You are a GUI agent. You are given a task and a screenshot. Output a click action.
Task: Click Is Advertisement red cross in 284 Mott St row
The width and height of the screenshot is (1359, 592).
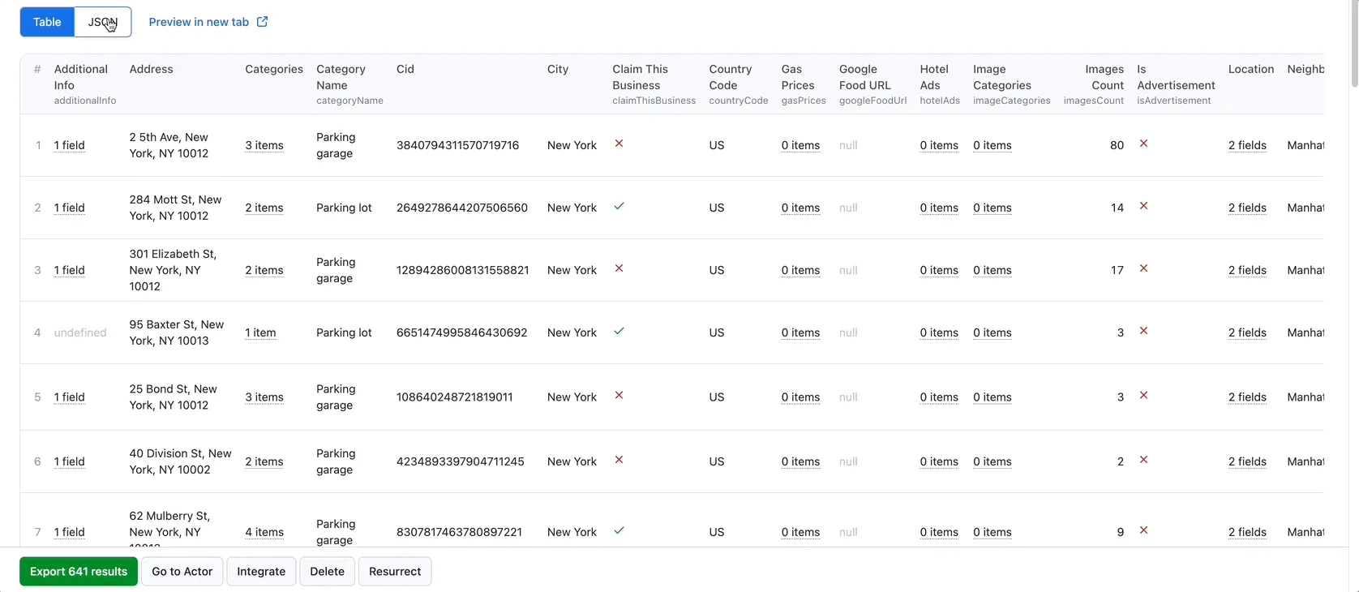tap(1143, 206)
